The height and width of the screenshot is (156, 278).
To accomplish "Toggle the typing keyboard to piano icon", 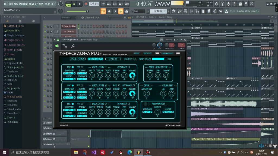I will pyautogui.click(x=103, y=11).
